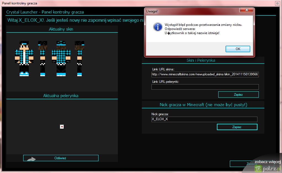Click the empty Link URL pelerynki field
Screen dimensions: 282x173
205,87
